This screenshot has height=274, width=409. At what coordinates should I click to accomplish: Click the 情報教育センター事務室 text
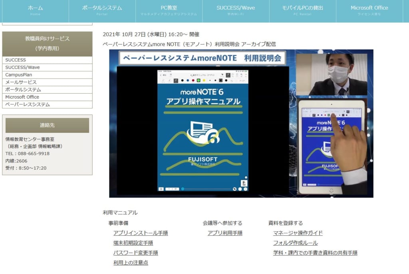click(30, 139)
